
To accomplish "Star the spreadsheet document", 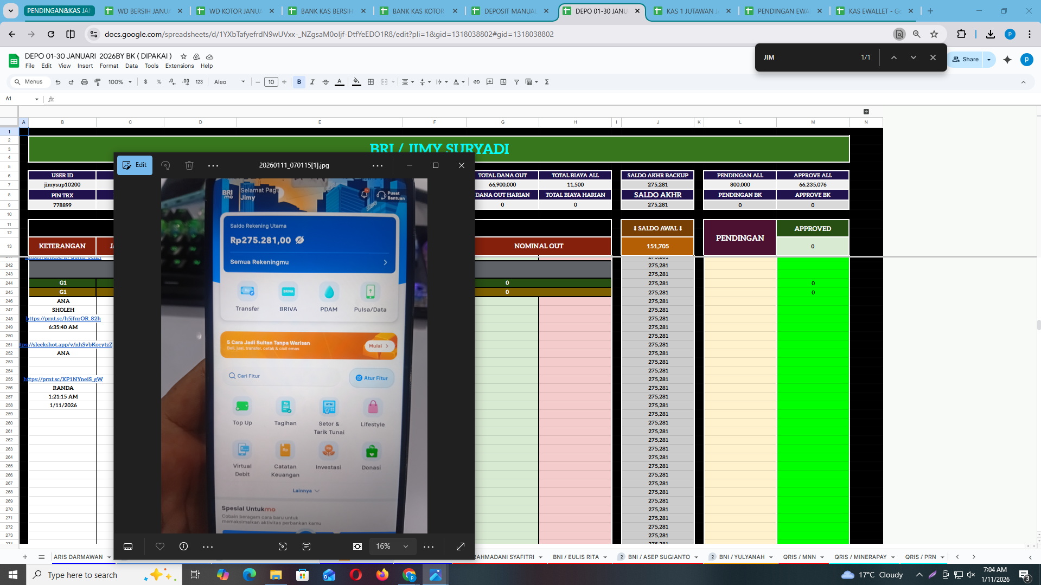I will pos(183,56).
